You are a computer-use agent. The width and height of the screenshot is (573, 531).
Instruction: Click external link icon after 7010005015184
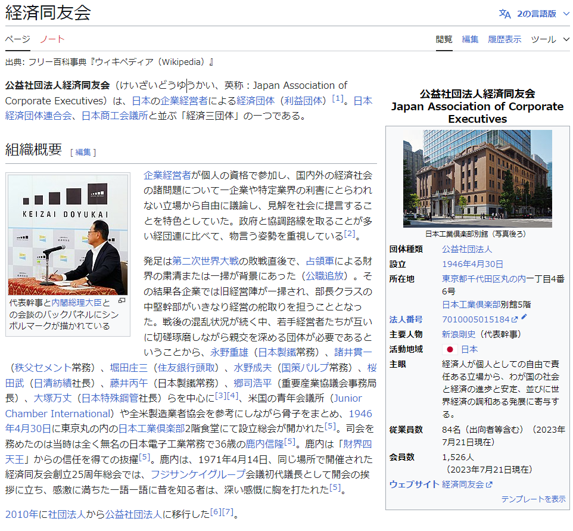(515, 320)
